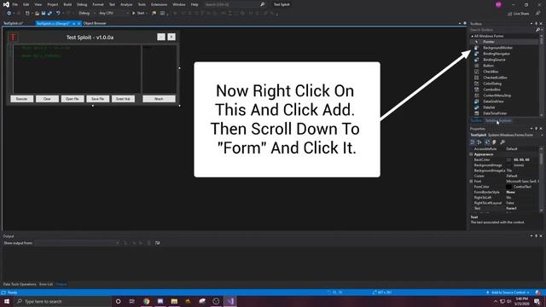The image size is (546, 307).
Task: Open Visual Studio from the taskbar
Action: [x=229, y=301]
